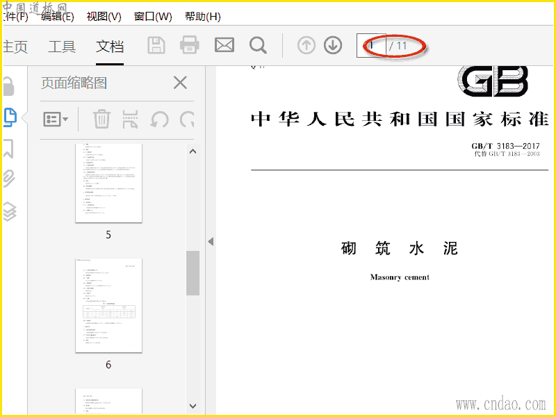
Task: Open the Attachments paperclip panel
Action: pos(8,179)
